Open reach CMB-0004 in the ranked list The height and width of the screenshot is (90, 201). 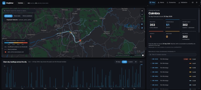coord(172,68)
